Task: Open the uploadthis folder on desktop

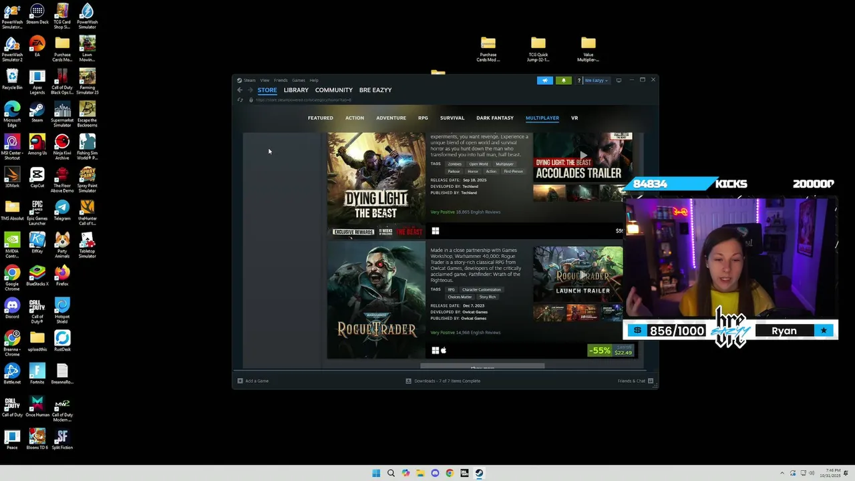Action: point(37,341)
